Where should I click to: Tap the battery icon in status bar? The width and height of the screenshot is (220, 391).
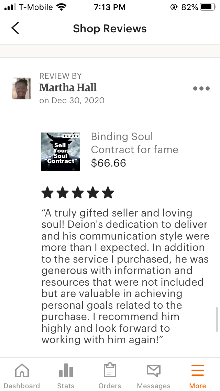tap(208, 7)
